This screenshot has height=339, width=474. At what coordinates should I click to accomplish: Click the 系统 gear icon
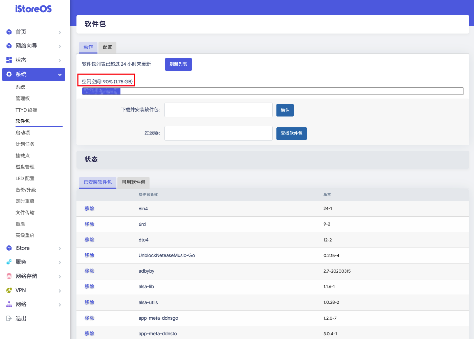point(9,74)
